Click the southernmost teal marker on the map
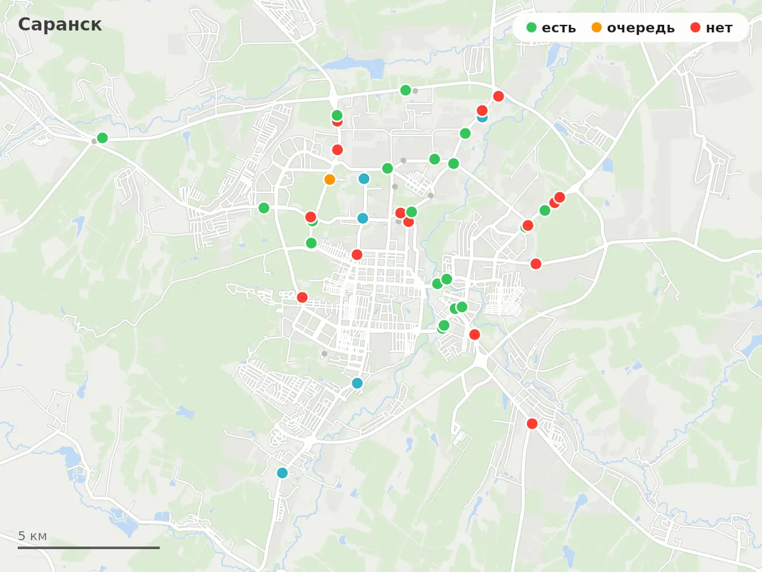Screen dimensions: 762x572 point(283,473)
